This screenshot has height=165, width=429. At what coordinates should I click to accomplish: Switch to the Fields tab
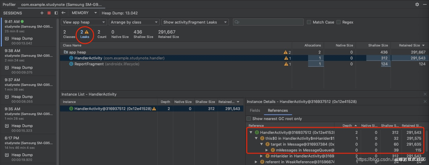(255, 110)
